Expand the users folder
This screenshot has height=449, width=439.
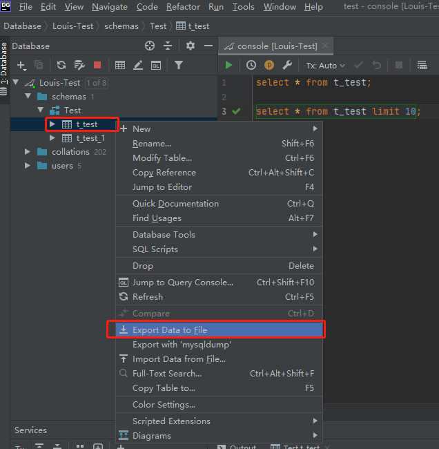(28, 166)
